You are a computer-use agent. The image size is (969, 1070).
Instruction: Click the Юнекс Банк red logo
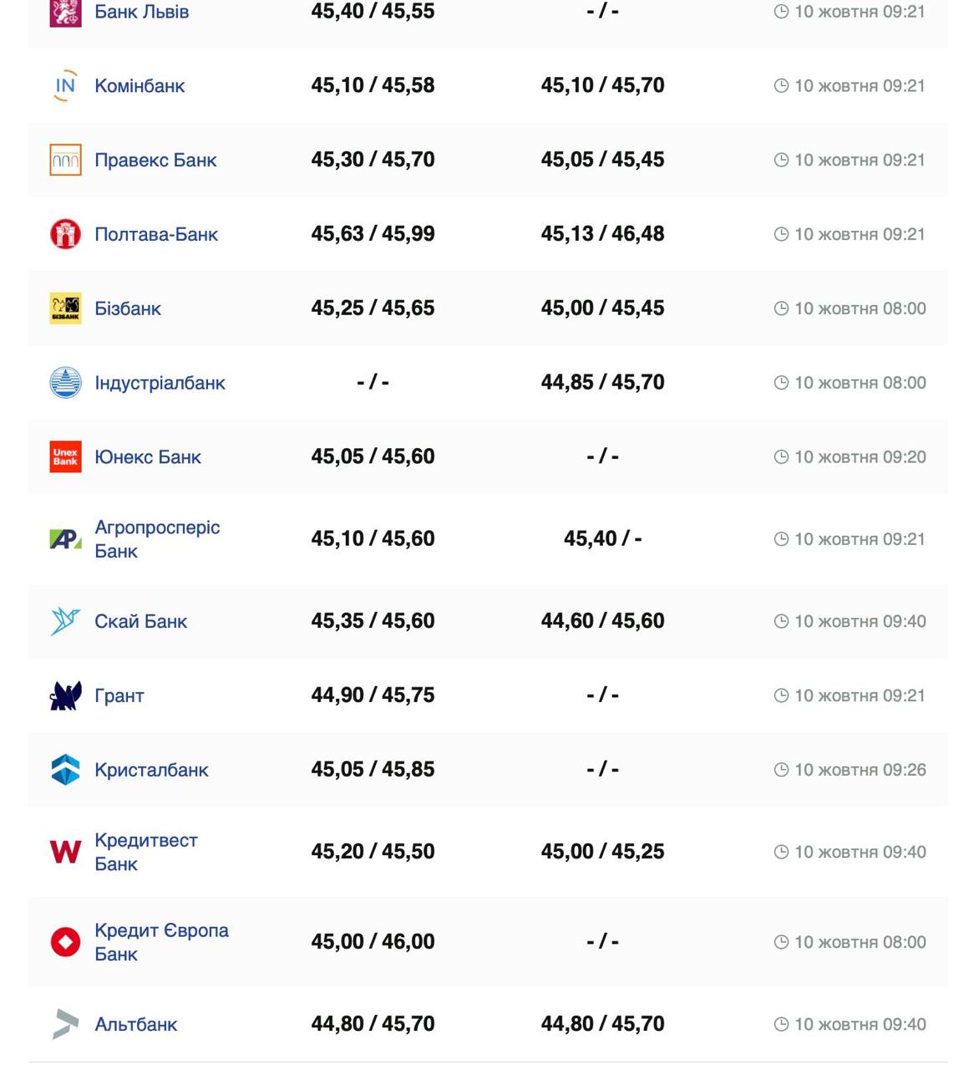[65, 456]
